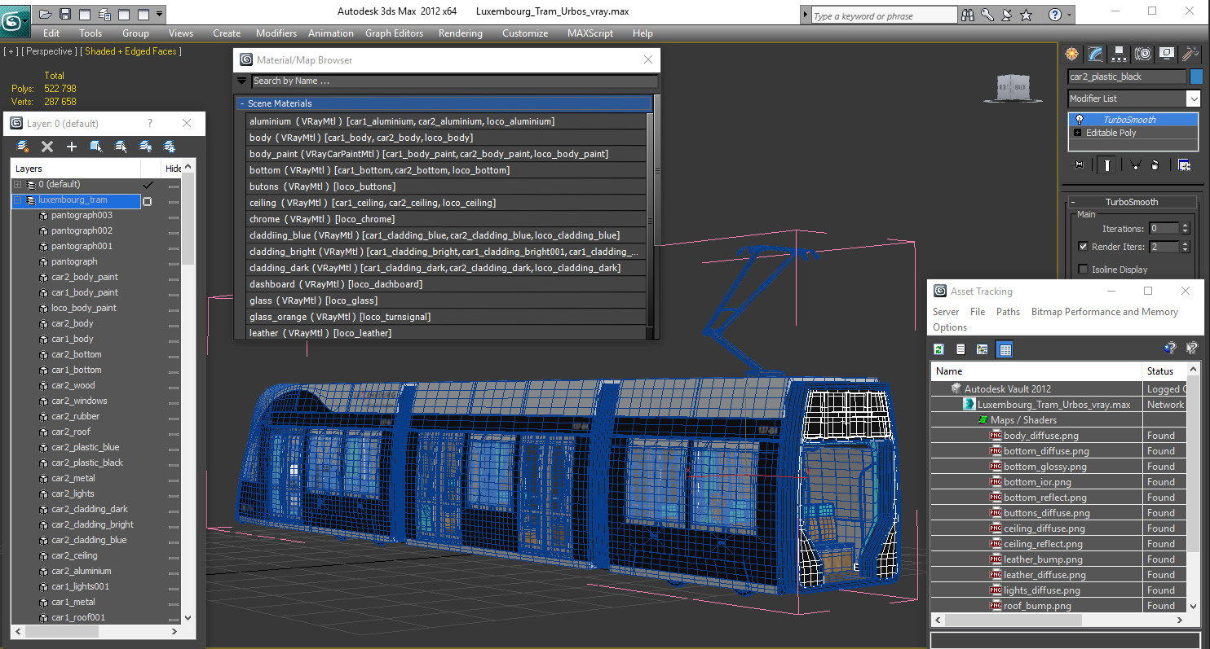
Task: Toggle Show End Result button in modifier stack
Action: tap(1107, 165)
